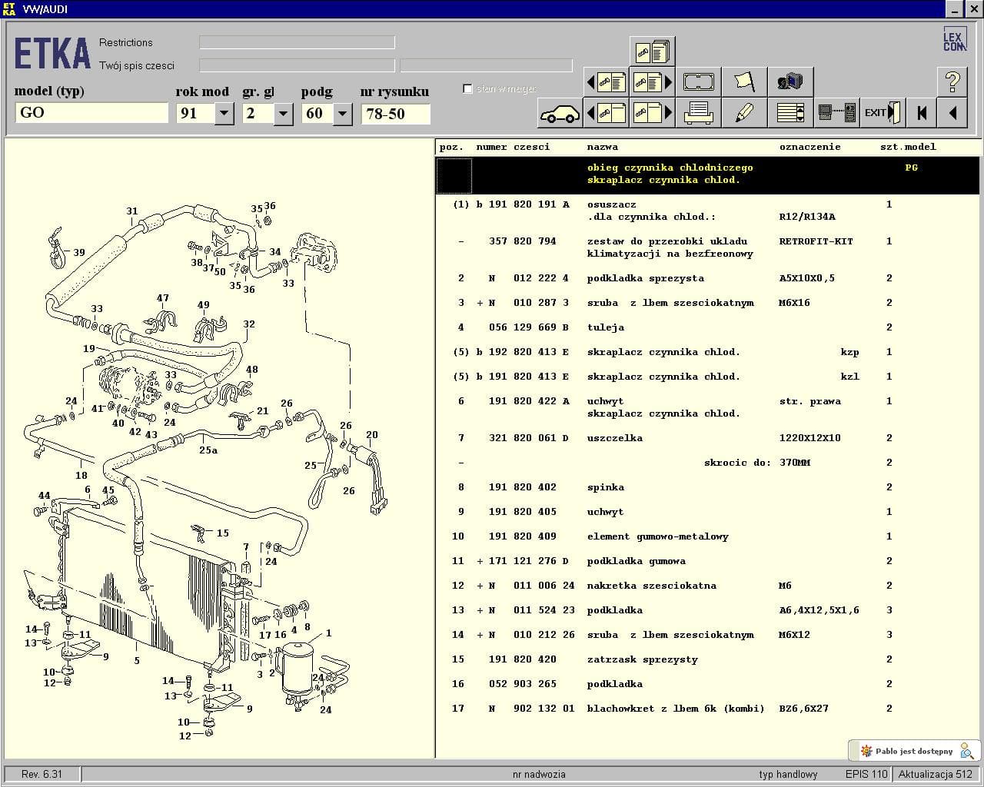Go to next illustration-only page

pos(652,113)
